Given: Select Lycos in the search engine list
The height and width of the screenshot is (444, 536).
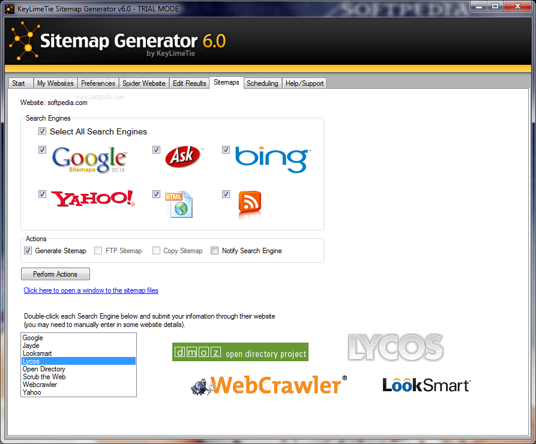Looking at the screenshot, I should pyautogui.click(x=78, y=361).
